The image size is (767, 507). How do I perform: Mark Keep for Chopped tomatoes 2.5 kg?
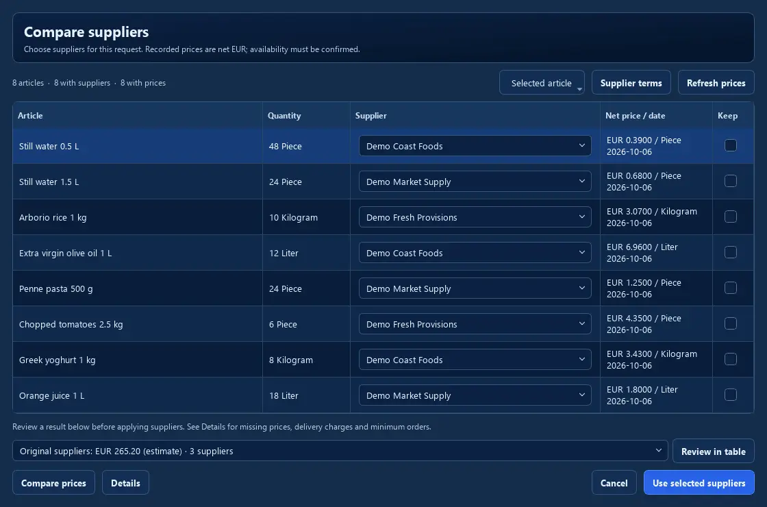[x=730, y=323]
